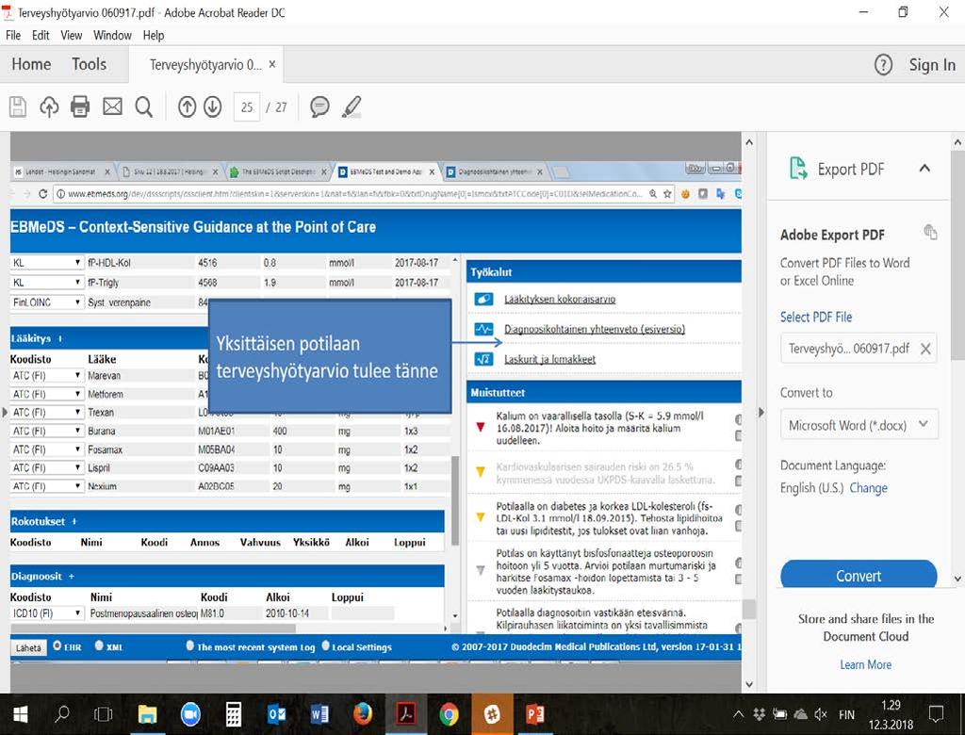965x735 pixels.
Task: Print the document with the printer icon
Action: [80, 106]
